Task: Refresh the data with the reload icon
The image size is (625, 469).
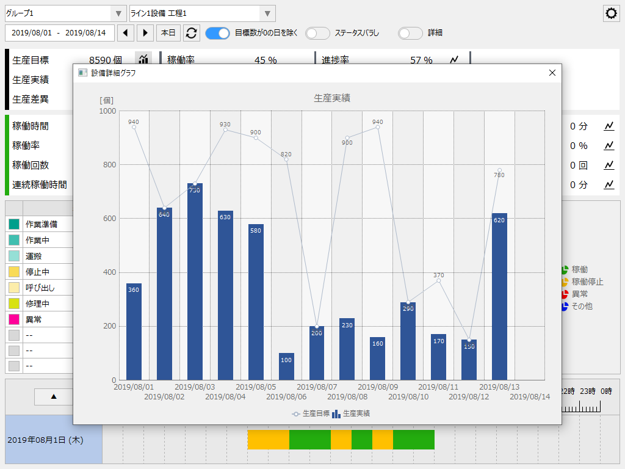Action: tap(191, 34)
